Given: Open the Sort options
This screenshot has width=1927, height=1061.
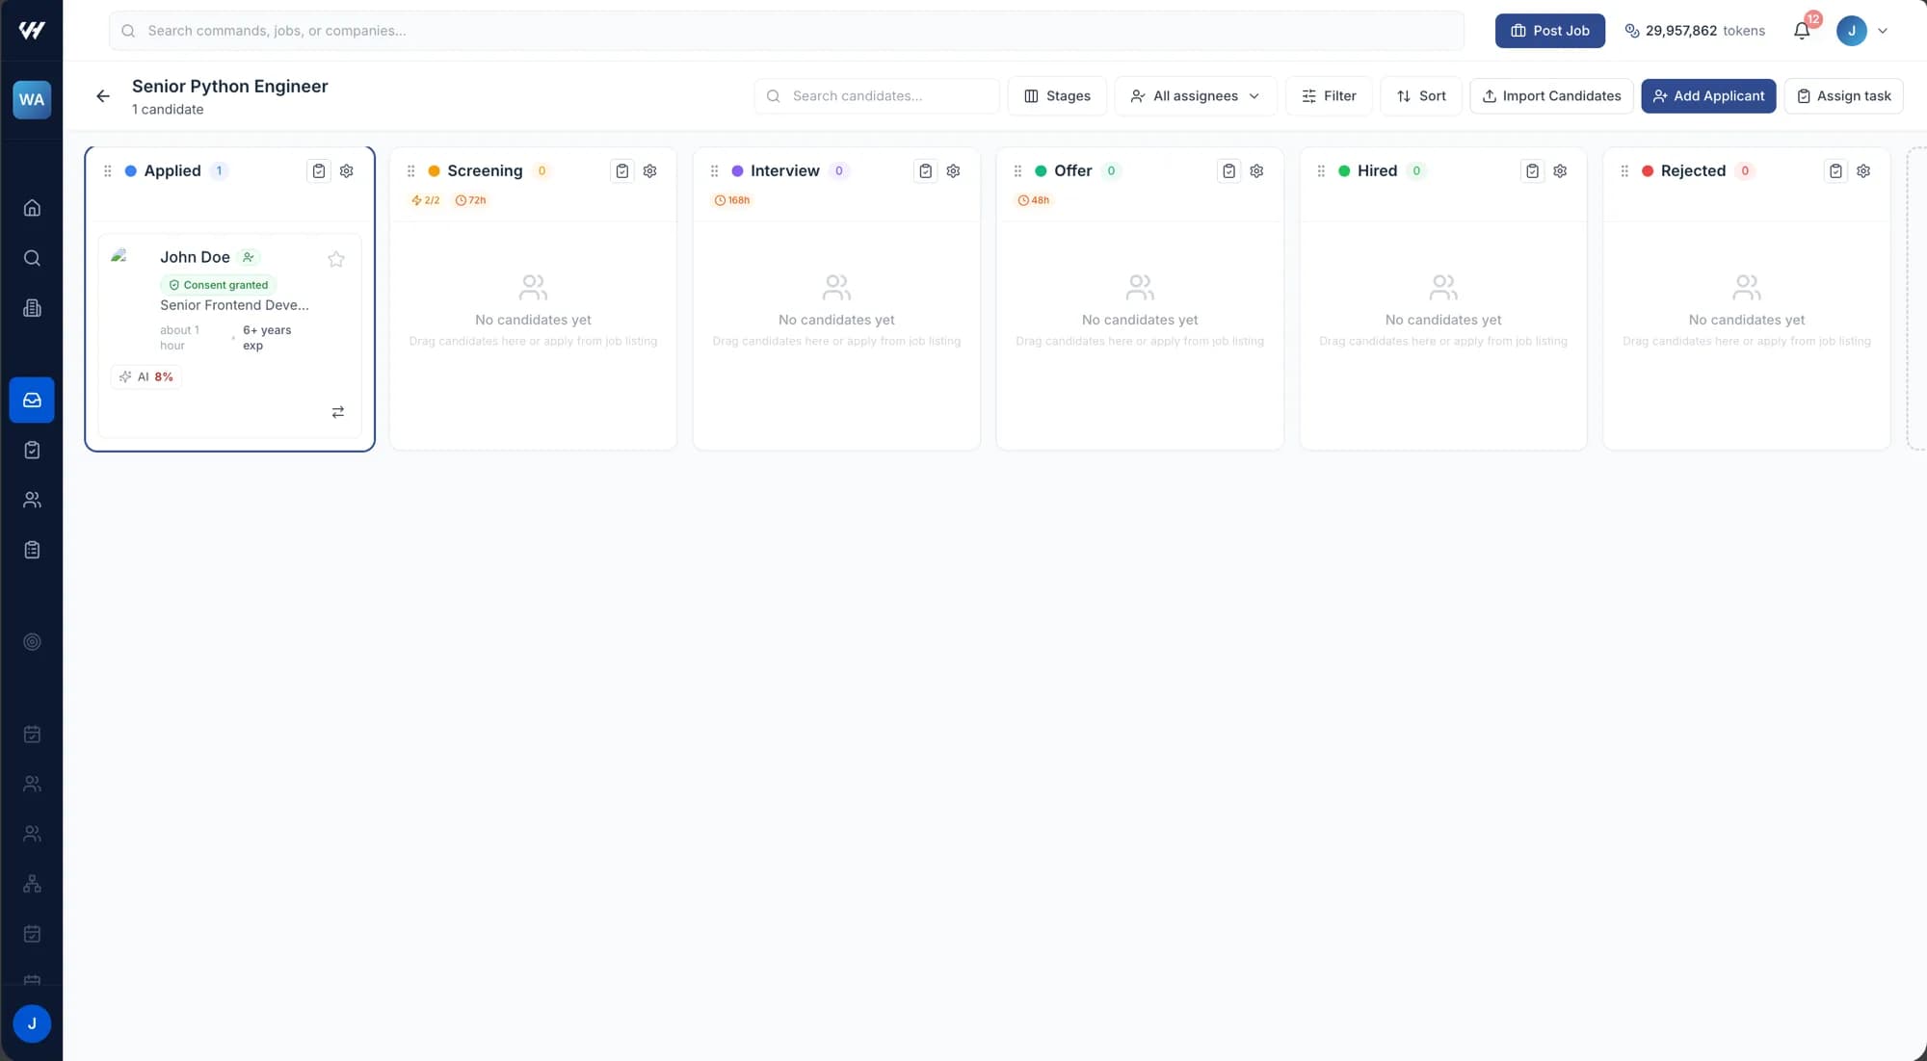Looking at the screenshot, I should click(1421, 96).
